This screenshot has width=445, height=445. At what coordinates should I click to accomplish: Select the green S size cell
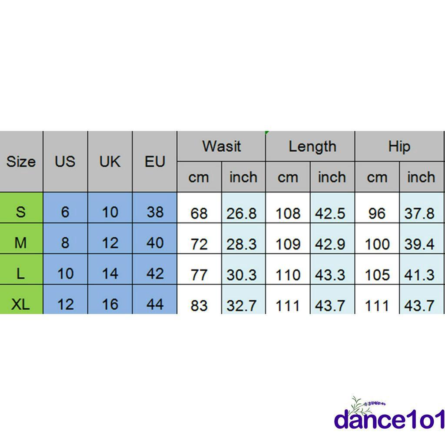(x=21, y=212)
